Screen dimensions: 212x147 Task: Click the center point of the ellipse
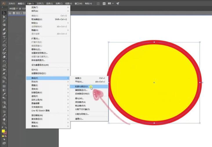154,83
